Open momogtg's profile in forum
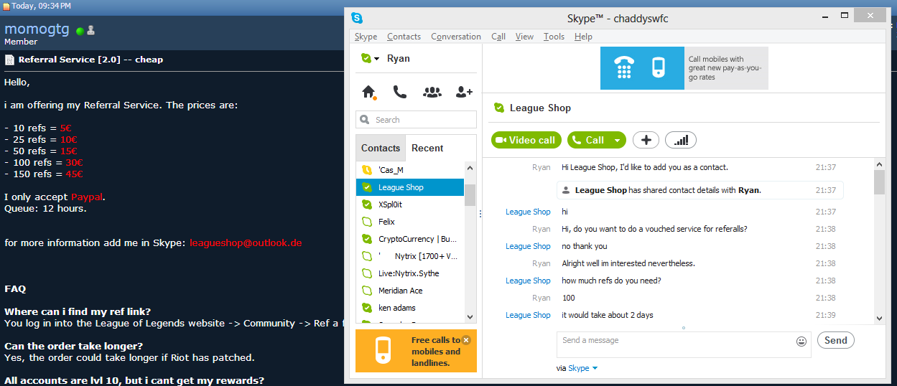The width and height of the screenshot is (897, 386). point(37,29)
